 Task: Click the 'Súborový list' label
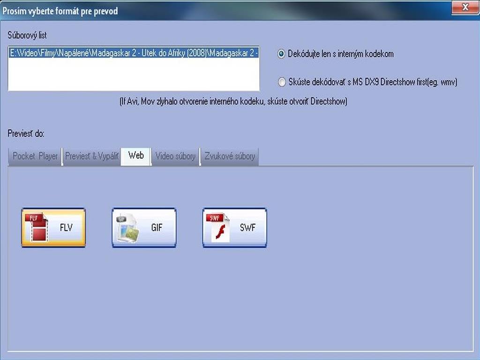pos(27,36)
